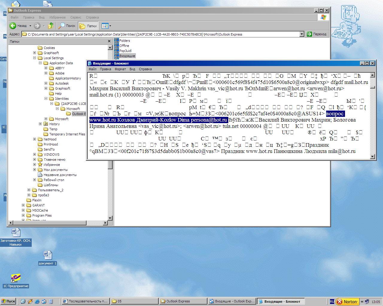
Task: Open Справка menu in Блокнот
Action: pyautogui.click(x=145, y=69)
